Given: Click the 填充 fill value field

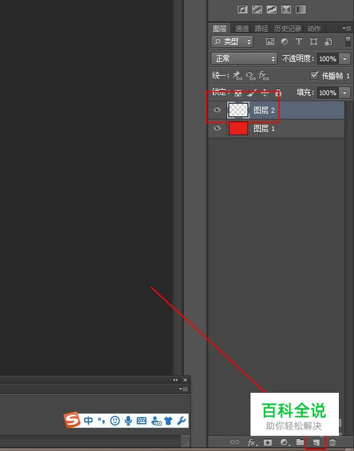Looking at the screenshot, I should point(327,93).
